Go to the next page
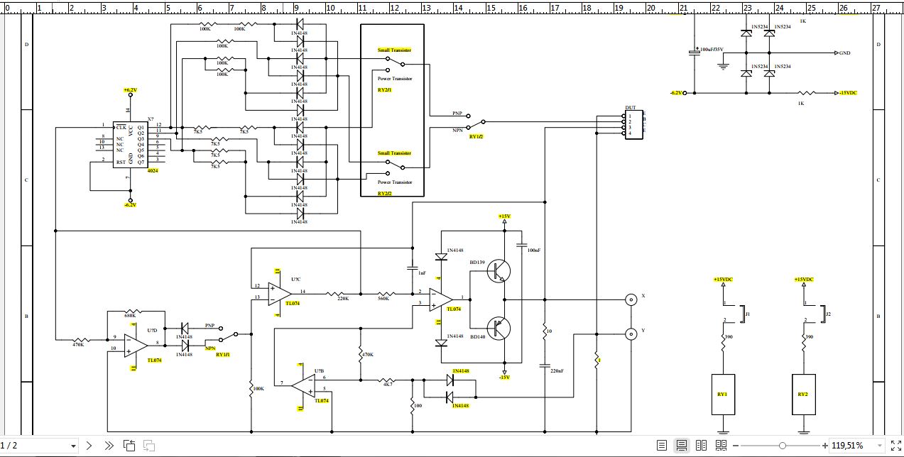904x457 pixels. [89, 446]
